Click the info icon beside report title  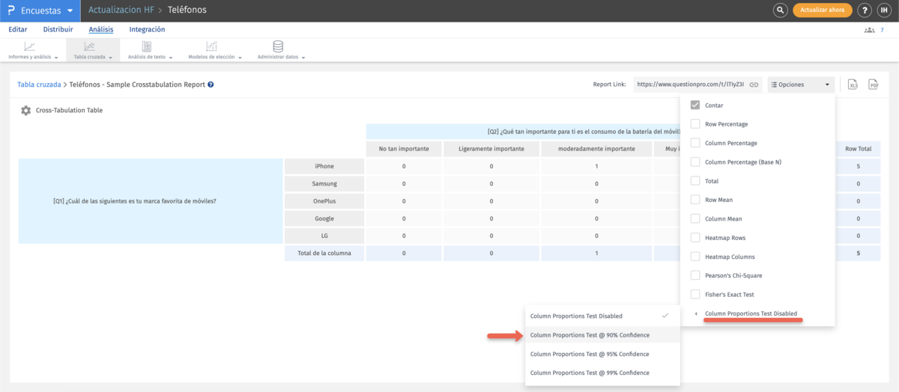[x=211, y=85]
